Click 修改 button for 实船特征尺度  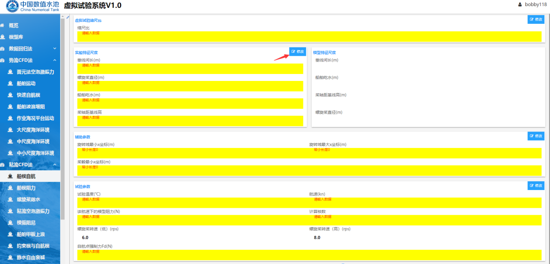[x=298, y=52]
